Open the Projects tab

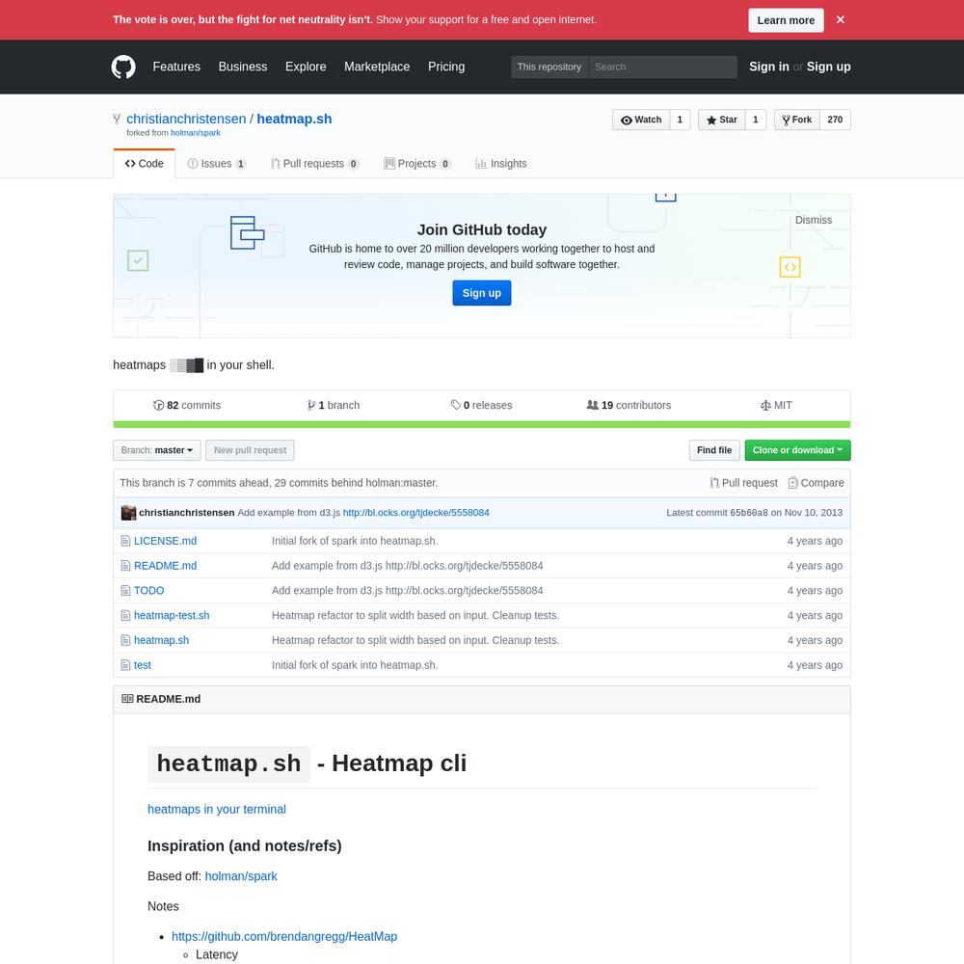coord(416,164)
